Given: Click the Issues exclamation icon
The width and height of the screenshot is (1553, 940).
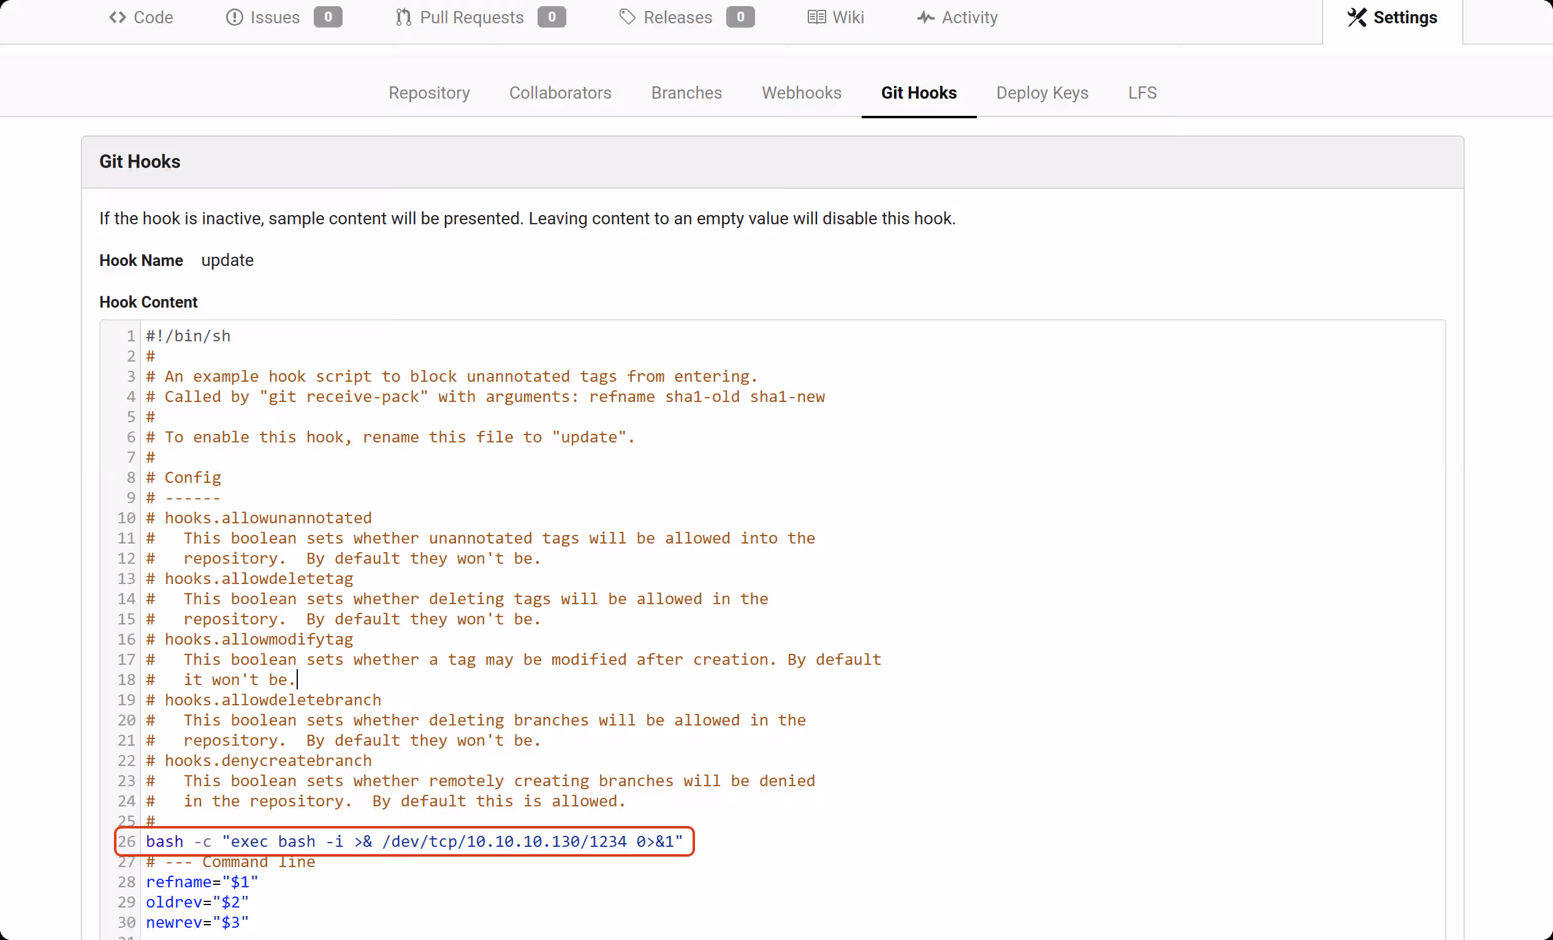Looking at the screenshot, I should pyautogui.click(x=235, y=17).
